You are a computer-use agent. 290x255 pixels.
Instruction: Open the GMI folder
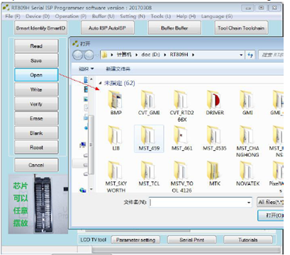pos(247,103)
